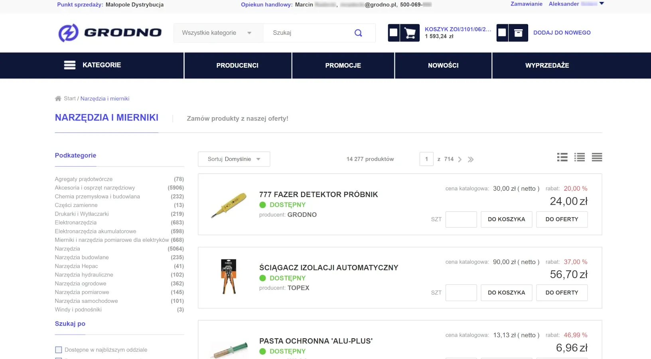
Task: Open PASTA OCHRONNA 'ALU-PLUS' title
Action: [316, 341]
